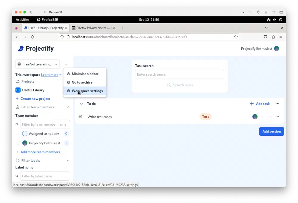Go back with Firefox back arrow
The width and height of the screenshot is (298, 203).
click(x=17, y=37)
